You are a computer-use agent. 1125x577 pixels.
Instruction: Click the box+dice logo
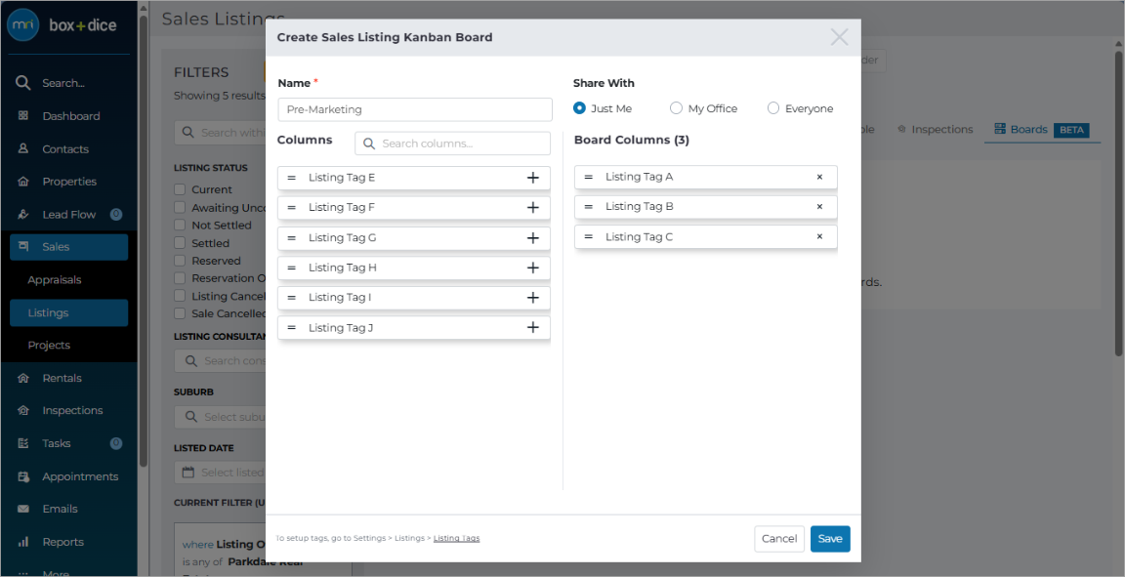point(62,25)
